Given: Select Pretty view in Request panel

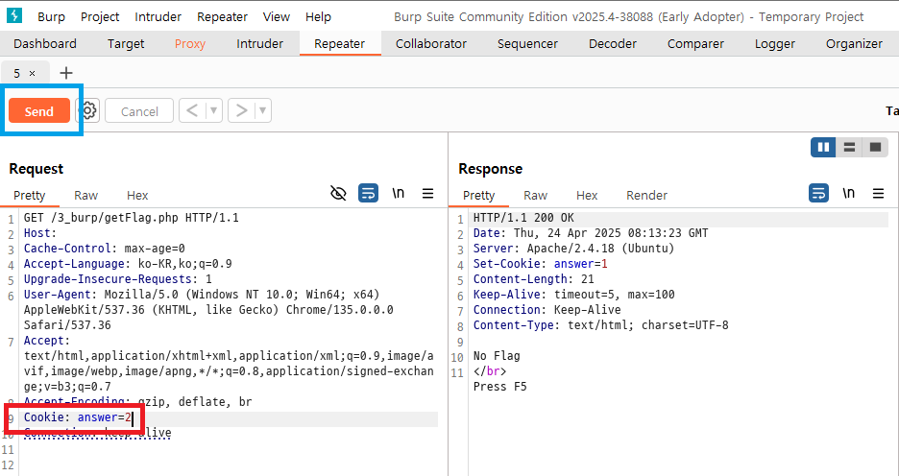Looking at the screenshot, I should click(29, 196).
